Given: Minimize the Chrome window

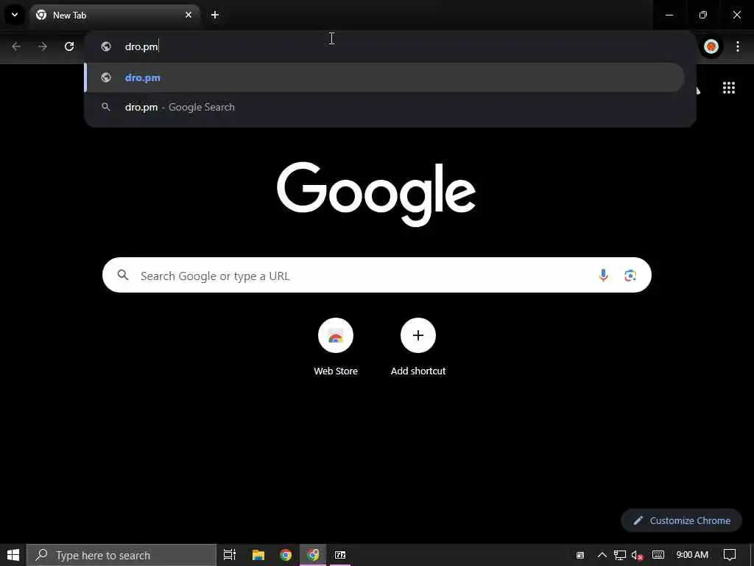Looking at the screenshot, I should 669,15.
